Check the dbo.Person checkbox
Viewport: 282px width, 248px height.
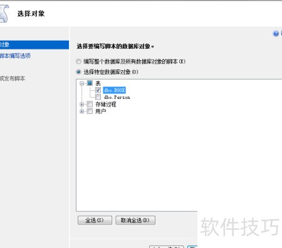[x=98, y=97]
